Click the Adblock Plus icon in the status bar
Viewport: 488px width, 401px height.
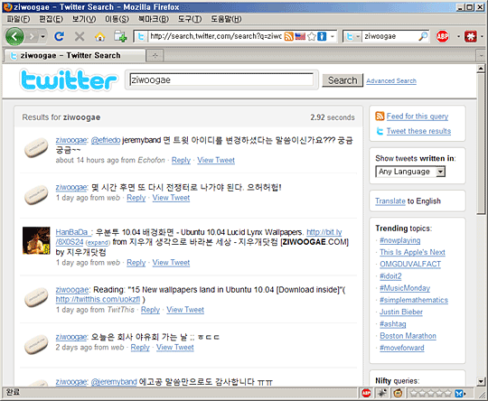click(x=366, y=393)
